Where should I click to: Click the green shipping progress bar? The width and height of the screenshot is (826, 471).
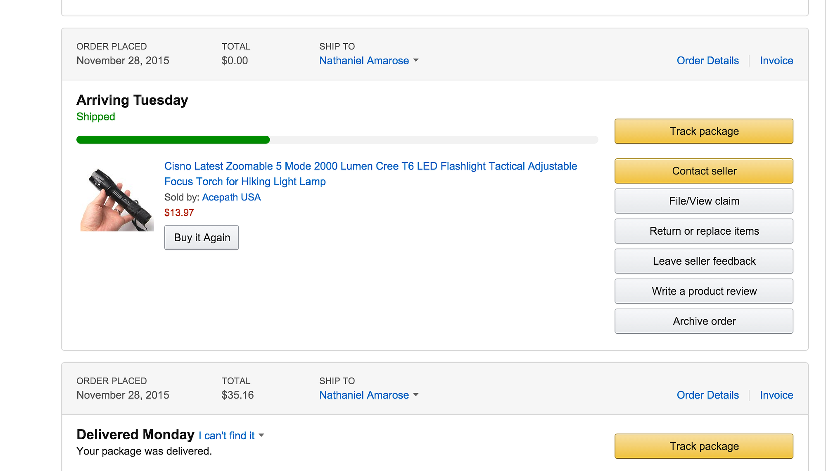point(173,140)
